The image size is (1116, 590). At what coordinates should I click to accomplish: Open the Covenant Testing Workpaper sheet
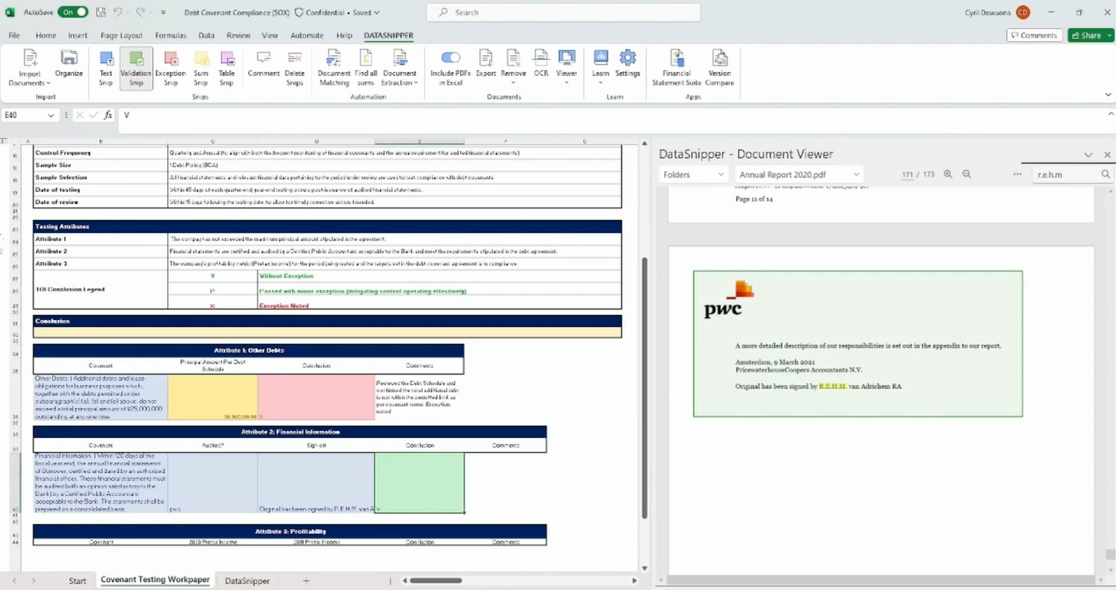pos(155,580)
